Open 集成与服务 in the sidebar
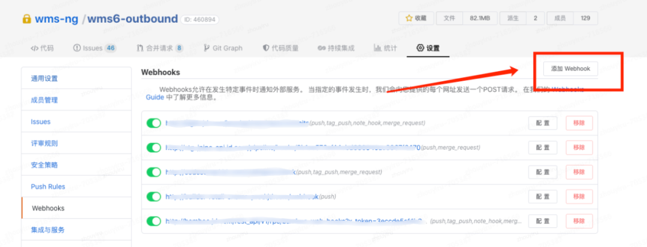The image size is (647, 247). point(76,230)
